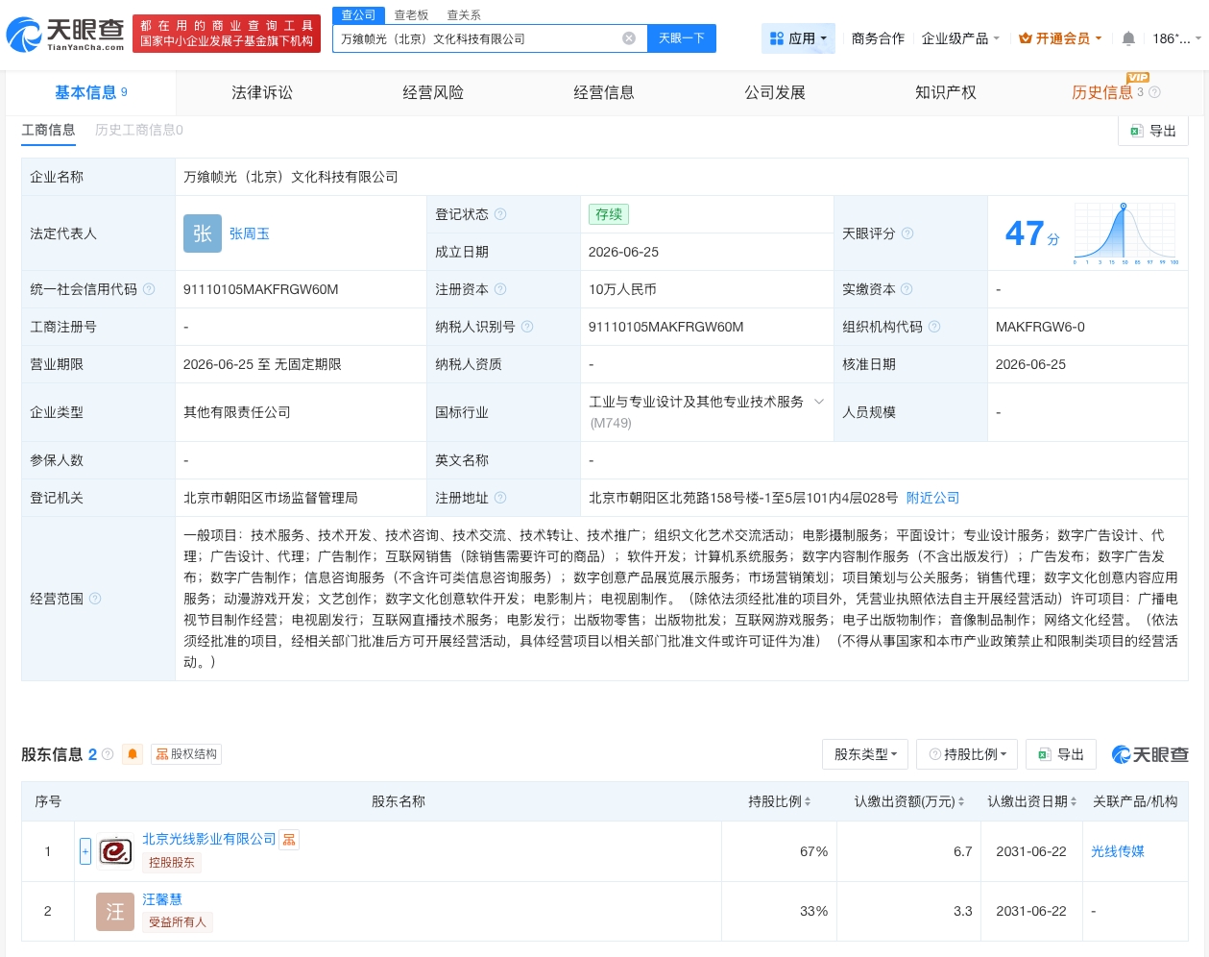Select the 工商信息 sub-tab
The image size is (1209, 957).
pos(48,130)
